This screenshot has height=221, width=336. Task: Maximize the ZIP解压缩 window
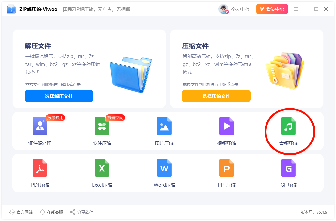(x=316, y=9)
